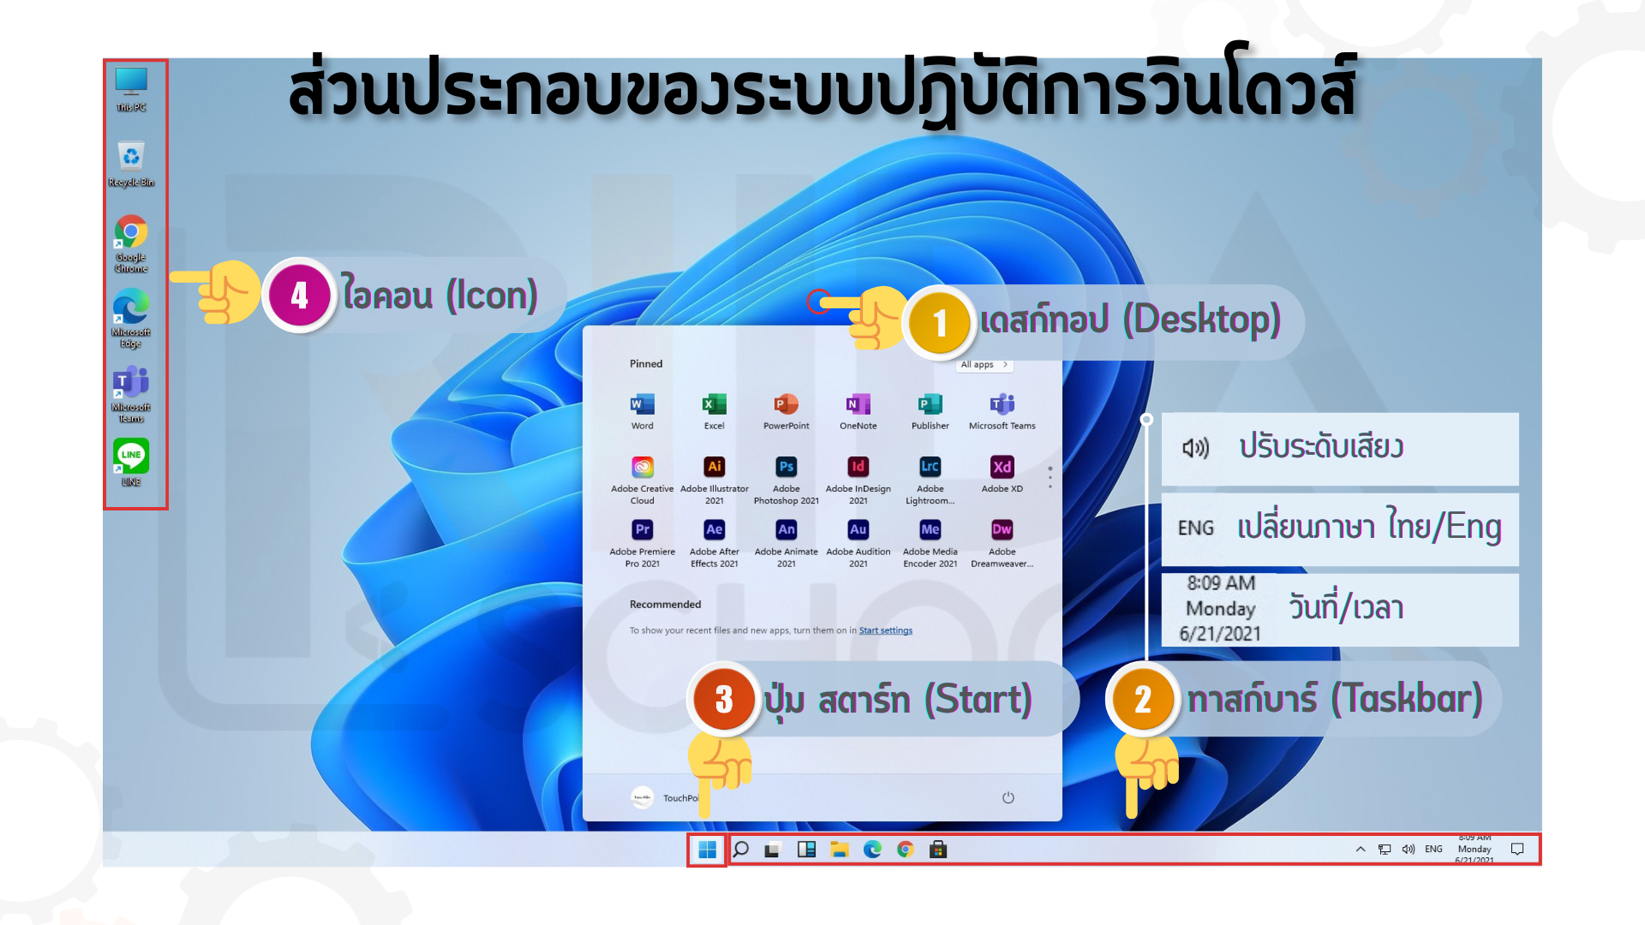Launch Adobe XD from Start
The image size is (1645, 925).
click(1002, 475)
